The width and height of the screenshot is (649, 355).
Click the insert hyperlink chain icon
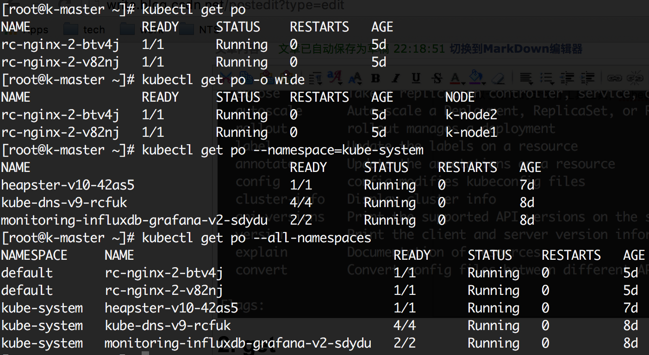click(614, 78)
